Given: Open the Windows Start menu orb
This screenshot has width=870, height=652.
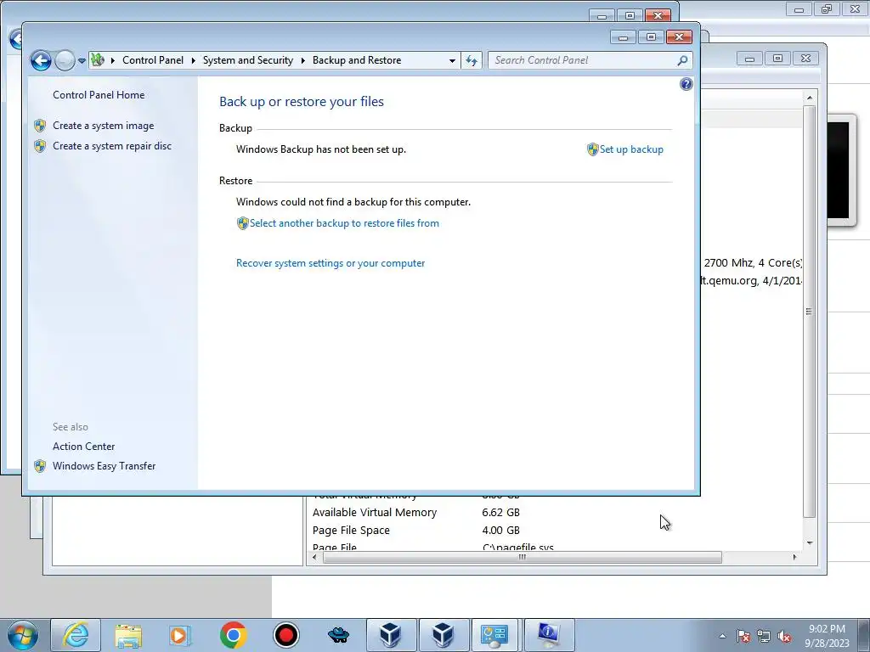Looking at the screenshot, I should (22, 635).
